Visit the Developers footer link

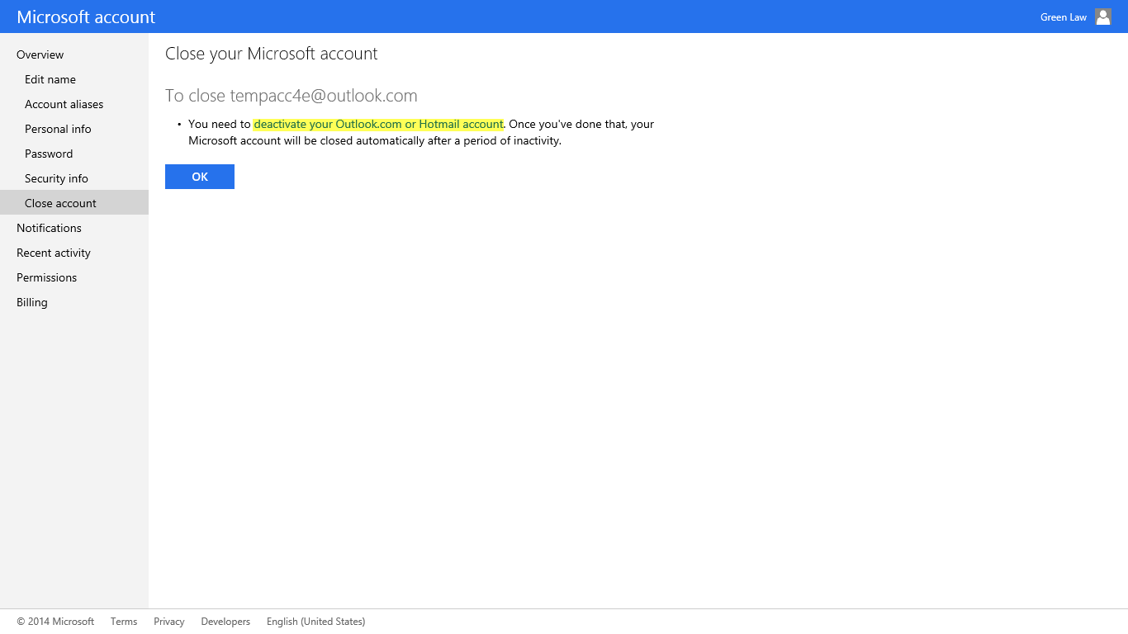click(x=225, y=621)
